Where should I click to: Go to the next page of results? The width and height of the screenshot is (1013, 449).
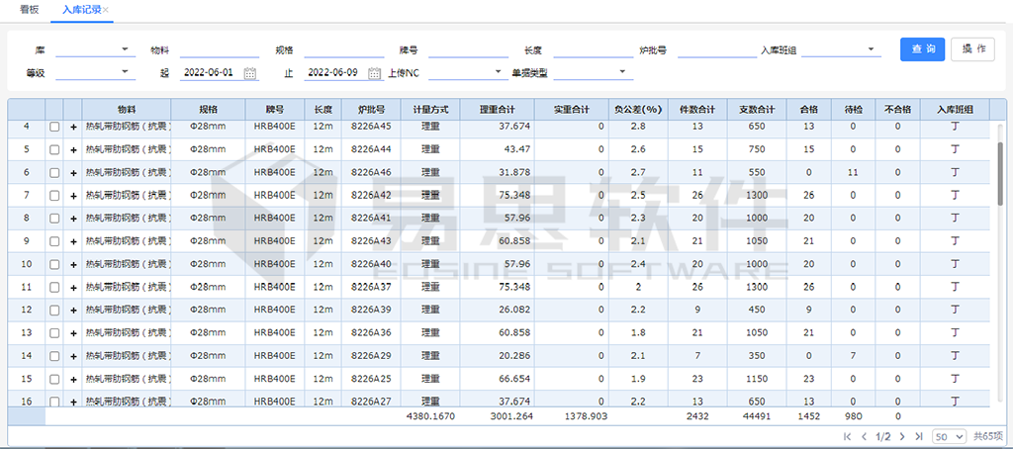[900, 436]
